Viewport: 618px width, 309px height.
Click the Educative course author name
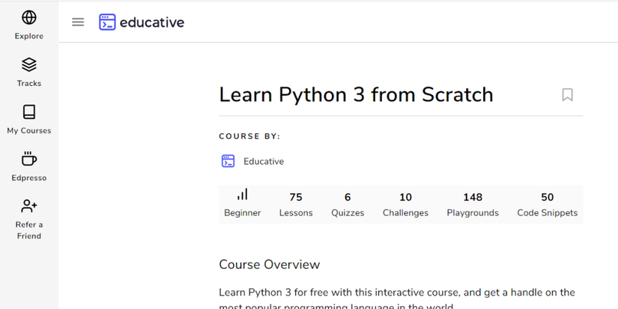click(x=264, y=162)
